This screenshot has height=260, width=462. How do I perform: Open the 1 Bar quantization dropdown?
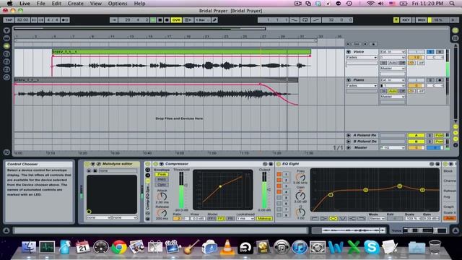point(202,20)
